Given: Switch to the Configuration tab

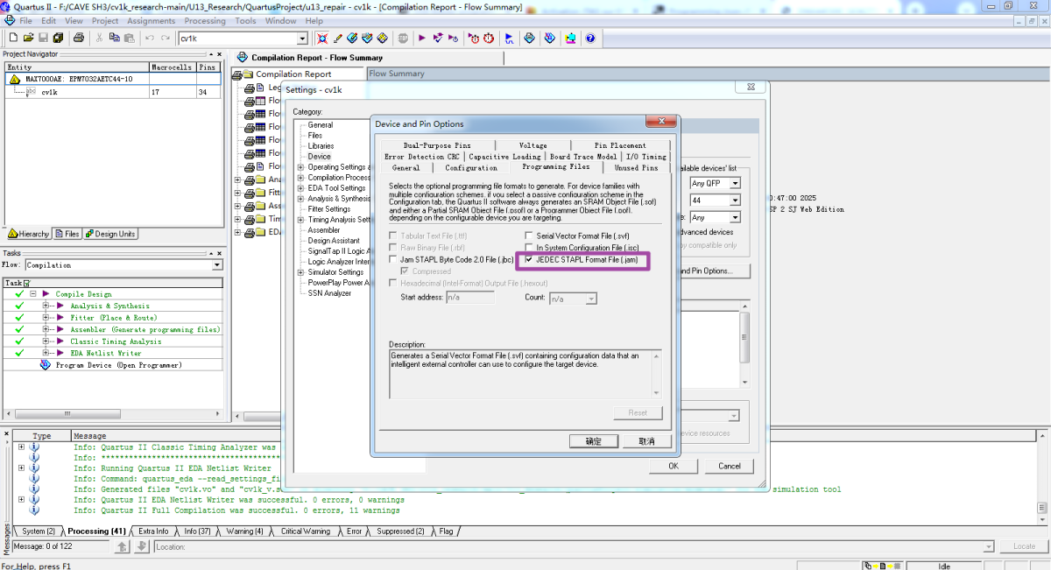Looking at the screenshot, I should [x=471, y=167].
